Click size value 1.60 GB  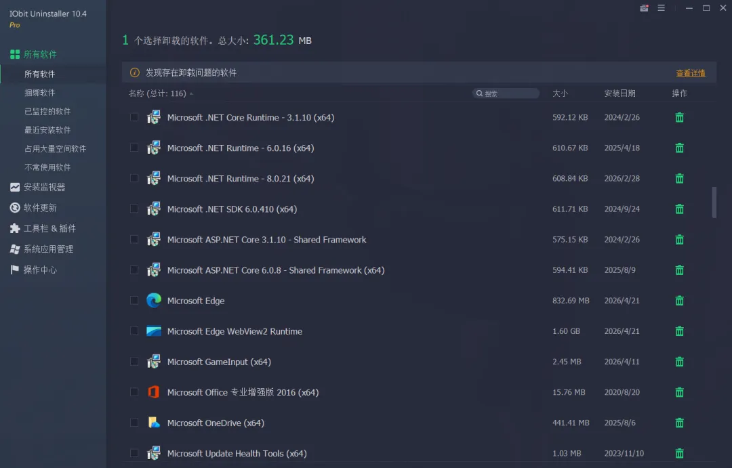coord(566,331)
